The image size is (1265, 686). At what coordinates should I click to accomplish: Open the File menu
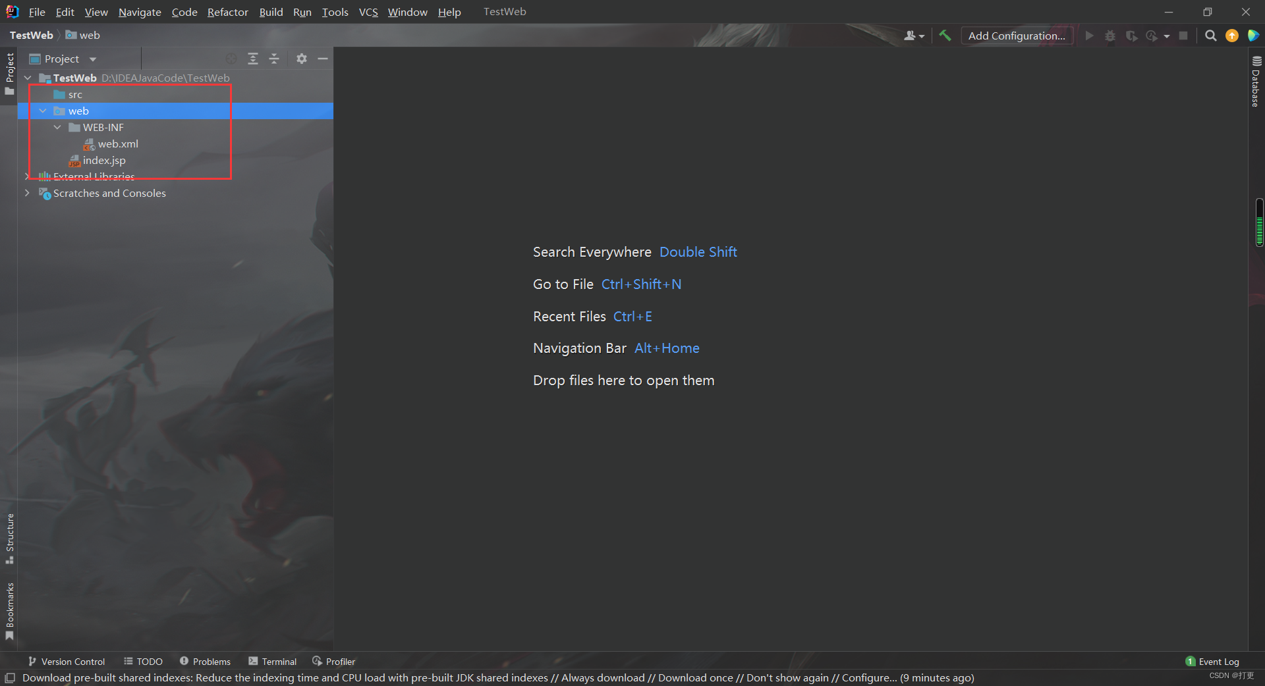pos(37,12)
